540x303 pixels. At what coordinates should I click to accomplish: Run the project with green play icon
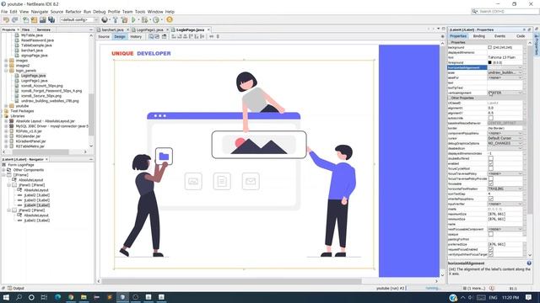coord(133,20)
